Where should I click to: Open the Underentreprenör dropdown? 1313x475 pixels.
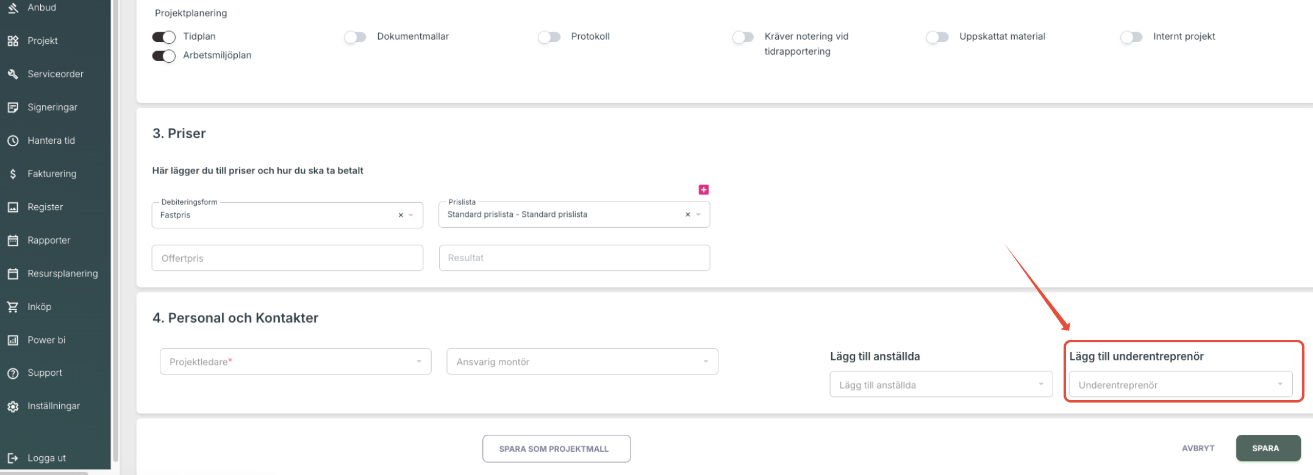click(1180, 384)
